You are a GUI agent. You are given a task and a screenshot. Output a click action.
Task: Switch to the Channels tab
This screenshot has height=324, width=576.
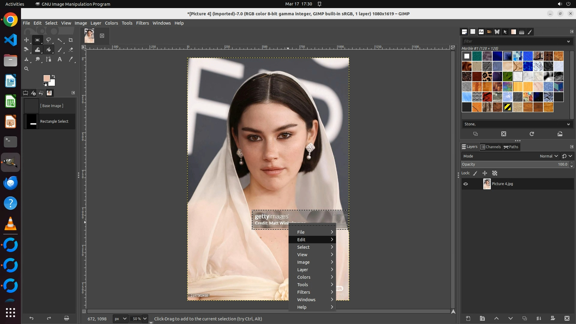coord(491,147)
